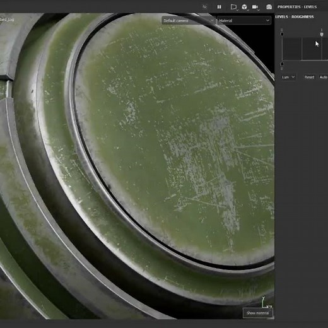Click the Levels - Roughness heading
Image resolution: width=328 pixels, height=328 pixels.
[295, 17]
